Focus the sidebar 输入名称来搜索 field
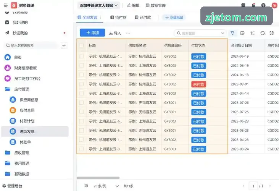 [x=32, y=45]
